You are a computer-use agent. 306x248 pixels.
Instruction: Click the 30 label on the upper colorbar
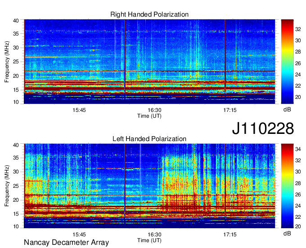298,40
